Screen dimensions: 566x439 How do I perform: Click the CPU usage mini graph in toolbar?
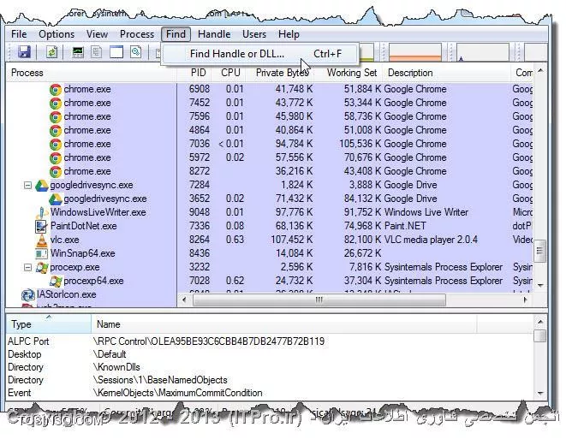point(366,52)
